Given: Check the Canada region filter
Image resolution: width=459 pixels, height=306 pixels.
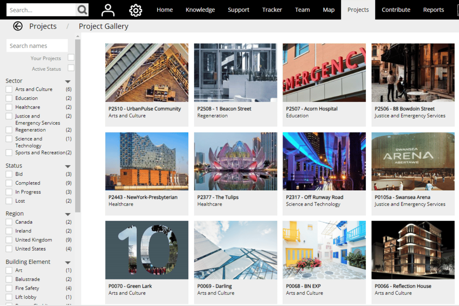Looking at the screenshot, I should click(x=9, y=222).
